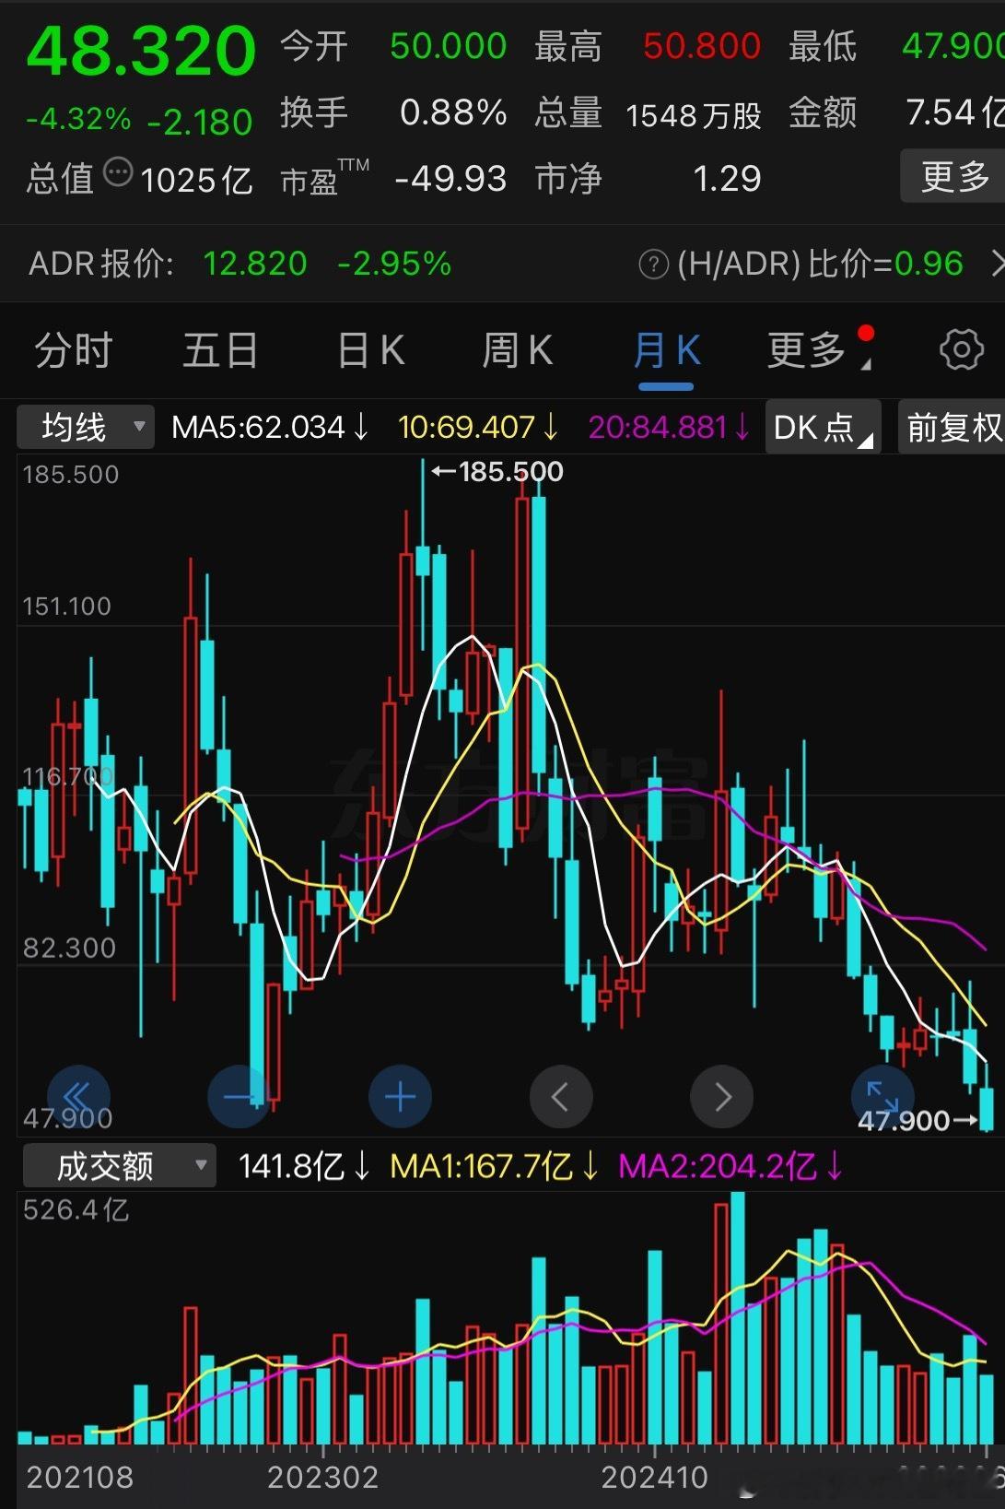Jump to earliest data with double-left arrow
Screen dimensions: 1005x1509
(x=78, y=1097)
